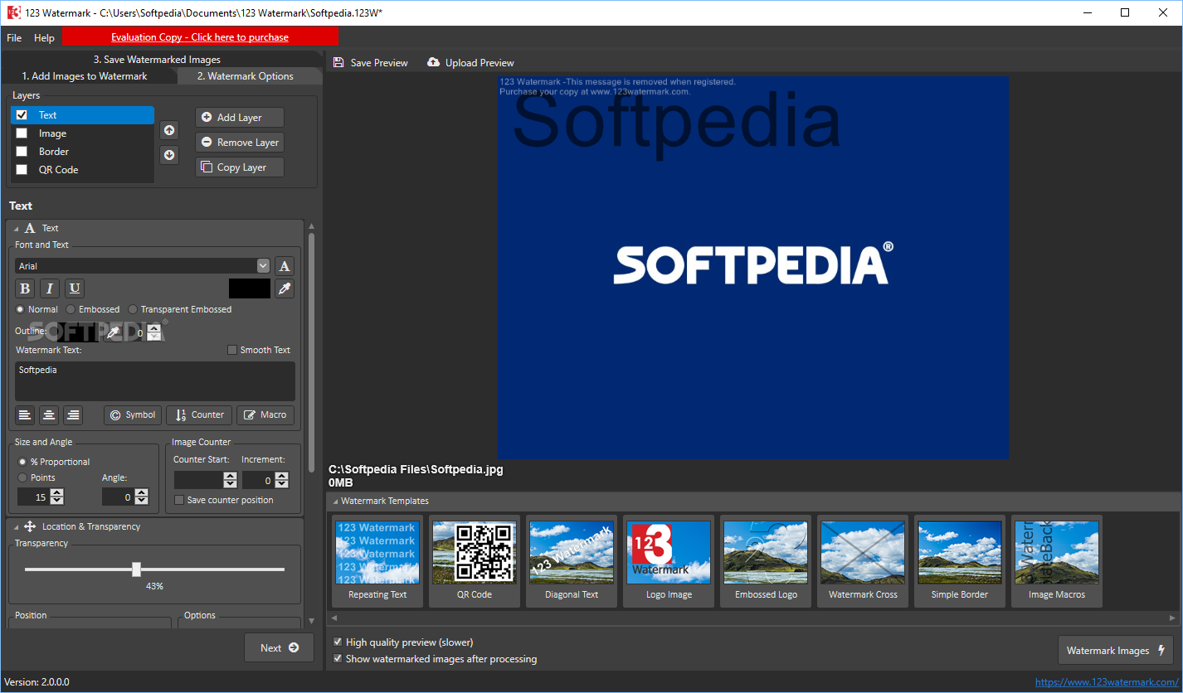Click Copy Layer
Screen dimensions: 1183x693
pyautogui.click(x=240, y=167)
